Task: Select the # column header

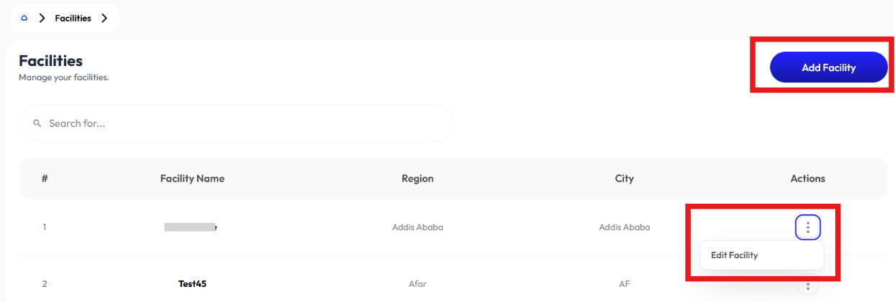Action: pyautogui.click(x=45, y=179)
